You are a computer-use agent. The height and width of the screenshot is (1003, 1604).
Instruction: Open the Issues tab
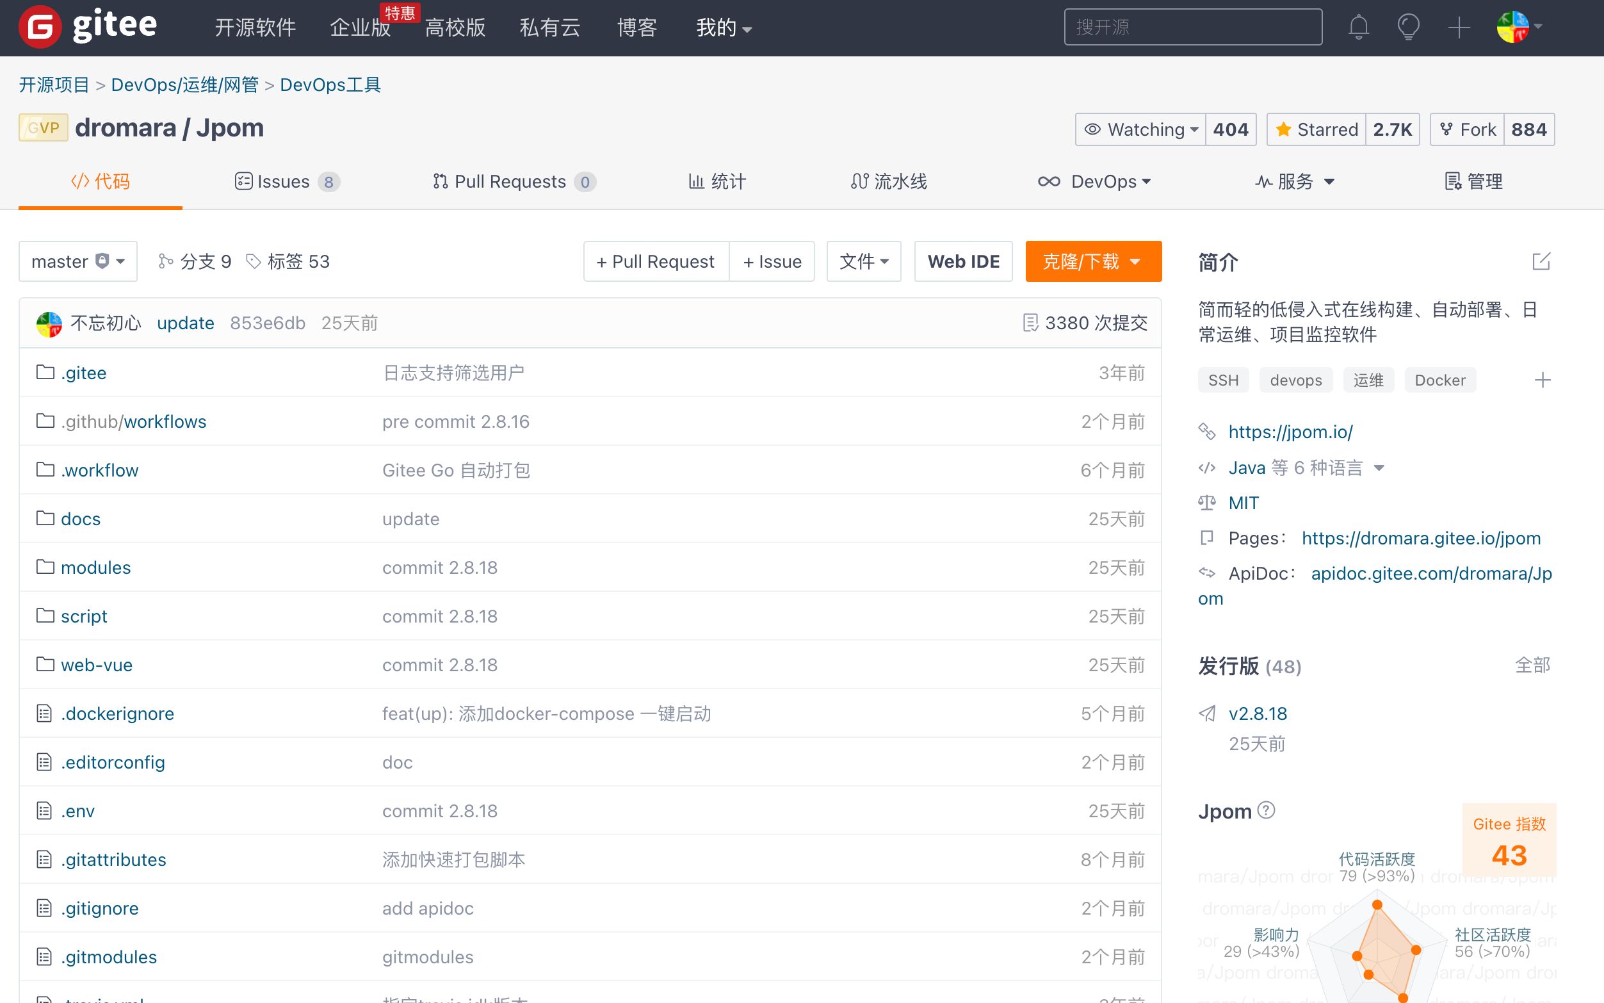[x=287, y=182]
